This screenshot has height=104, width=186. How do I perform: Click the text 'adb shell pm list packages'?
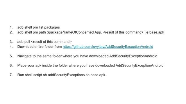pos(39,27)
